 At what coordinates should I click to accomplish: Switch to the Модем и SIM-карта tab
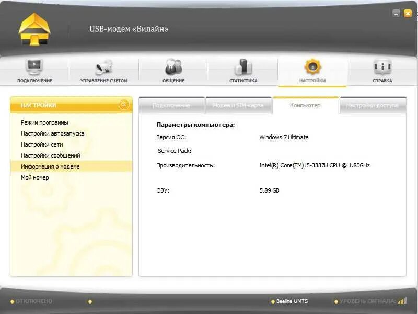click(x=238, y=106)
